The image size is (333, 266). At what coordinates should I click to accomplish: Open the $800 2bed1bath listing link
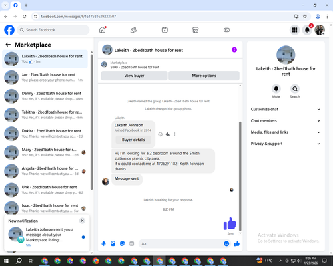[x=135, y=67]
